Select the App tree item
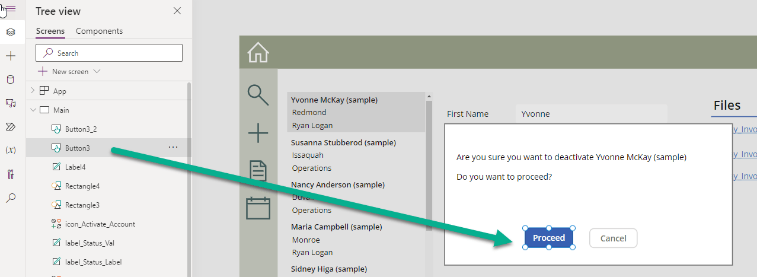 point(60,91)
